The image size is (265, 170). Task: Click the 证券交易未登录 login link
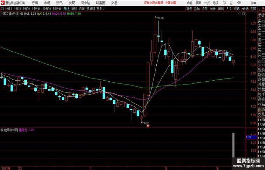coord(154,3)
